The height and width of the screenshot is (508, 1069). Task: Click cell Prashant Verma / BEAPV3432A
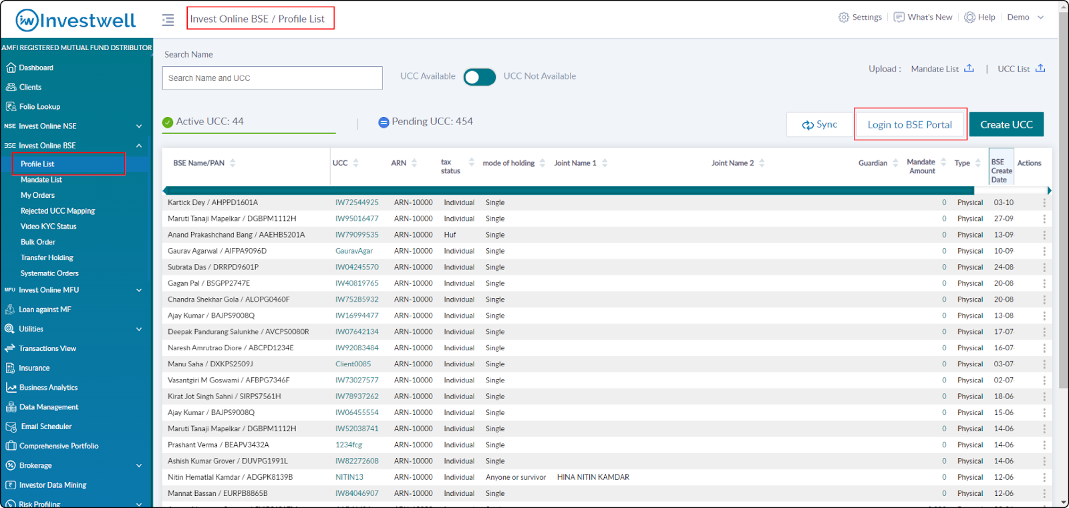click(x=218, y=445)
